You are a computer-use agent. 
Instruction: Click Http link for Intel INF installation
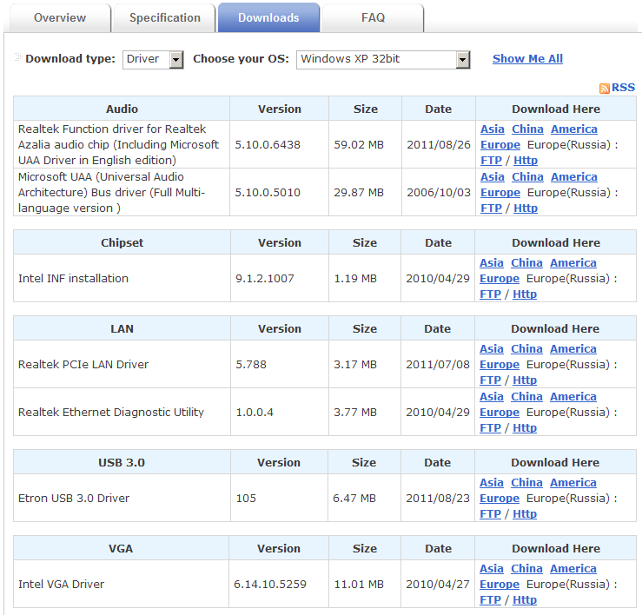coord(525,294)
